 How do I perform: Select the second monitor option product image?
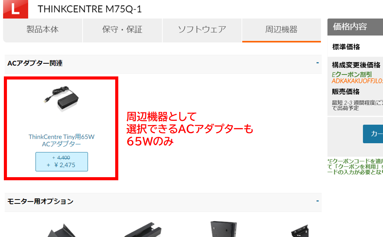click(x=143, y=229)
